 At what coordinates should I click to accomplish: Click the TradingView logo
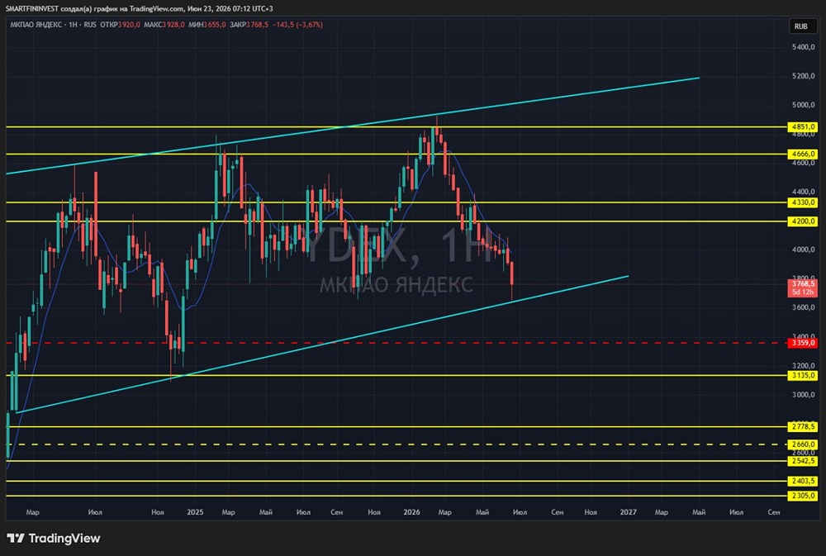tap(54, 538)
